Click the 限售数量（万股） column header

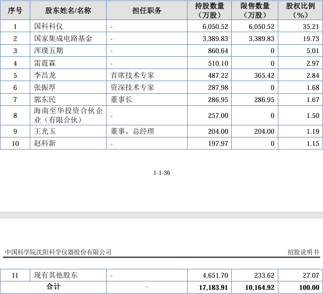point(255,11)
